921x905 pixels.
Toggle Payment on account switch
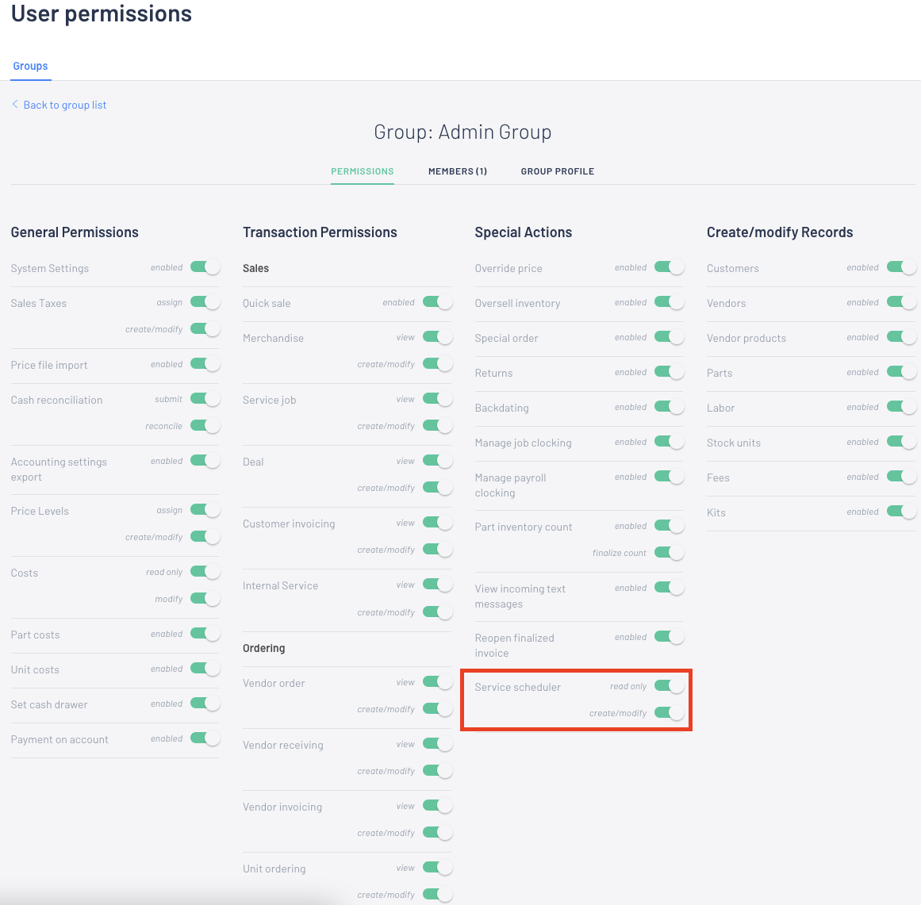205,738
